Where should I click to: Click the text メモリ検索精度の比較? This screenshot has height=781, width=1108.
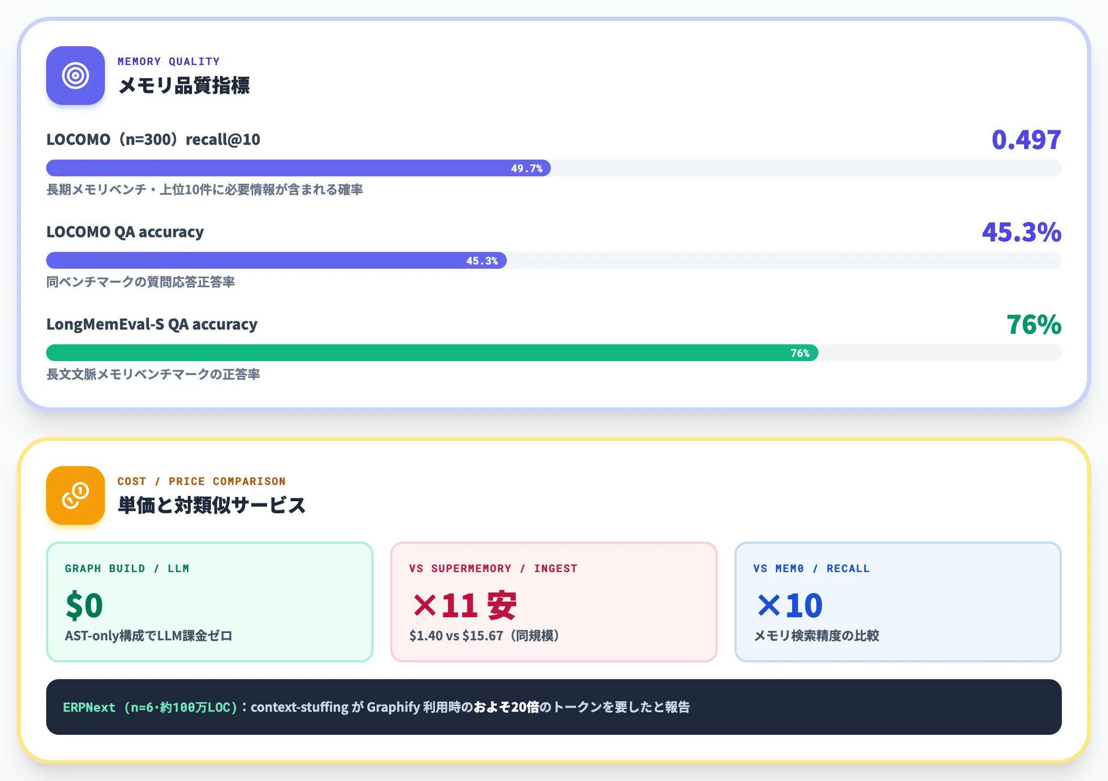[x=816, y=636]
